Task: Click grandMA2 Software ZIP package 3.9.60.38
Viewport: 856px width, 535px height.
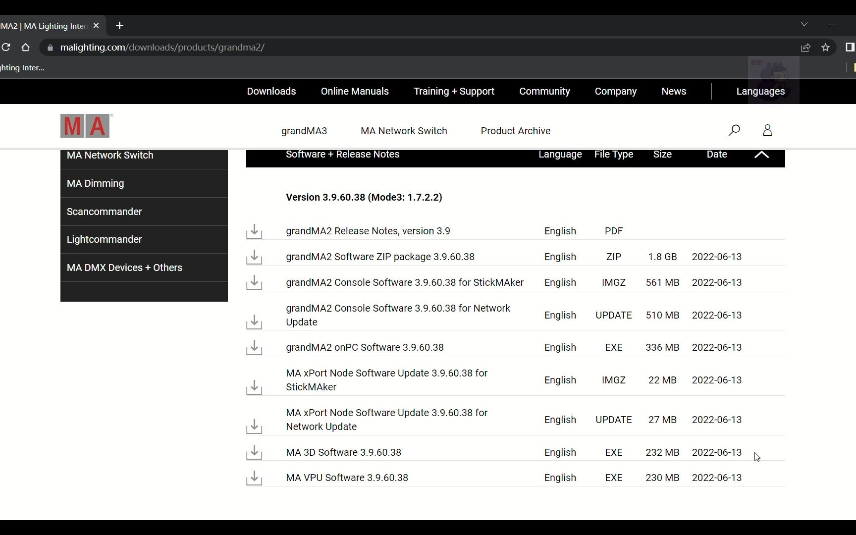Action: pos(380,257)
